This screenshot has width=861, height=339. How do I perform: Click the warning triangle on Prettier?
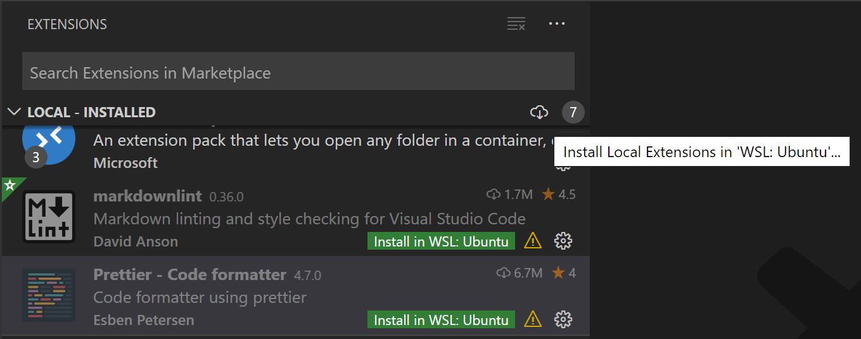(x=533, y=319)
